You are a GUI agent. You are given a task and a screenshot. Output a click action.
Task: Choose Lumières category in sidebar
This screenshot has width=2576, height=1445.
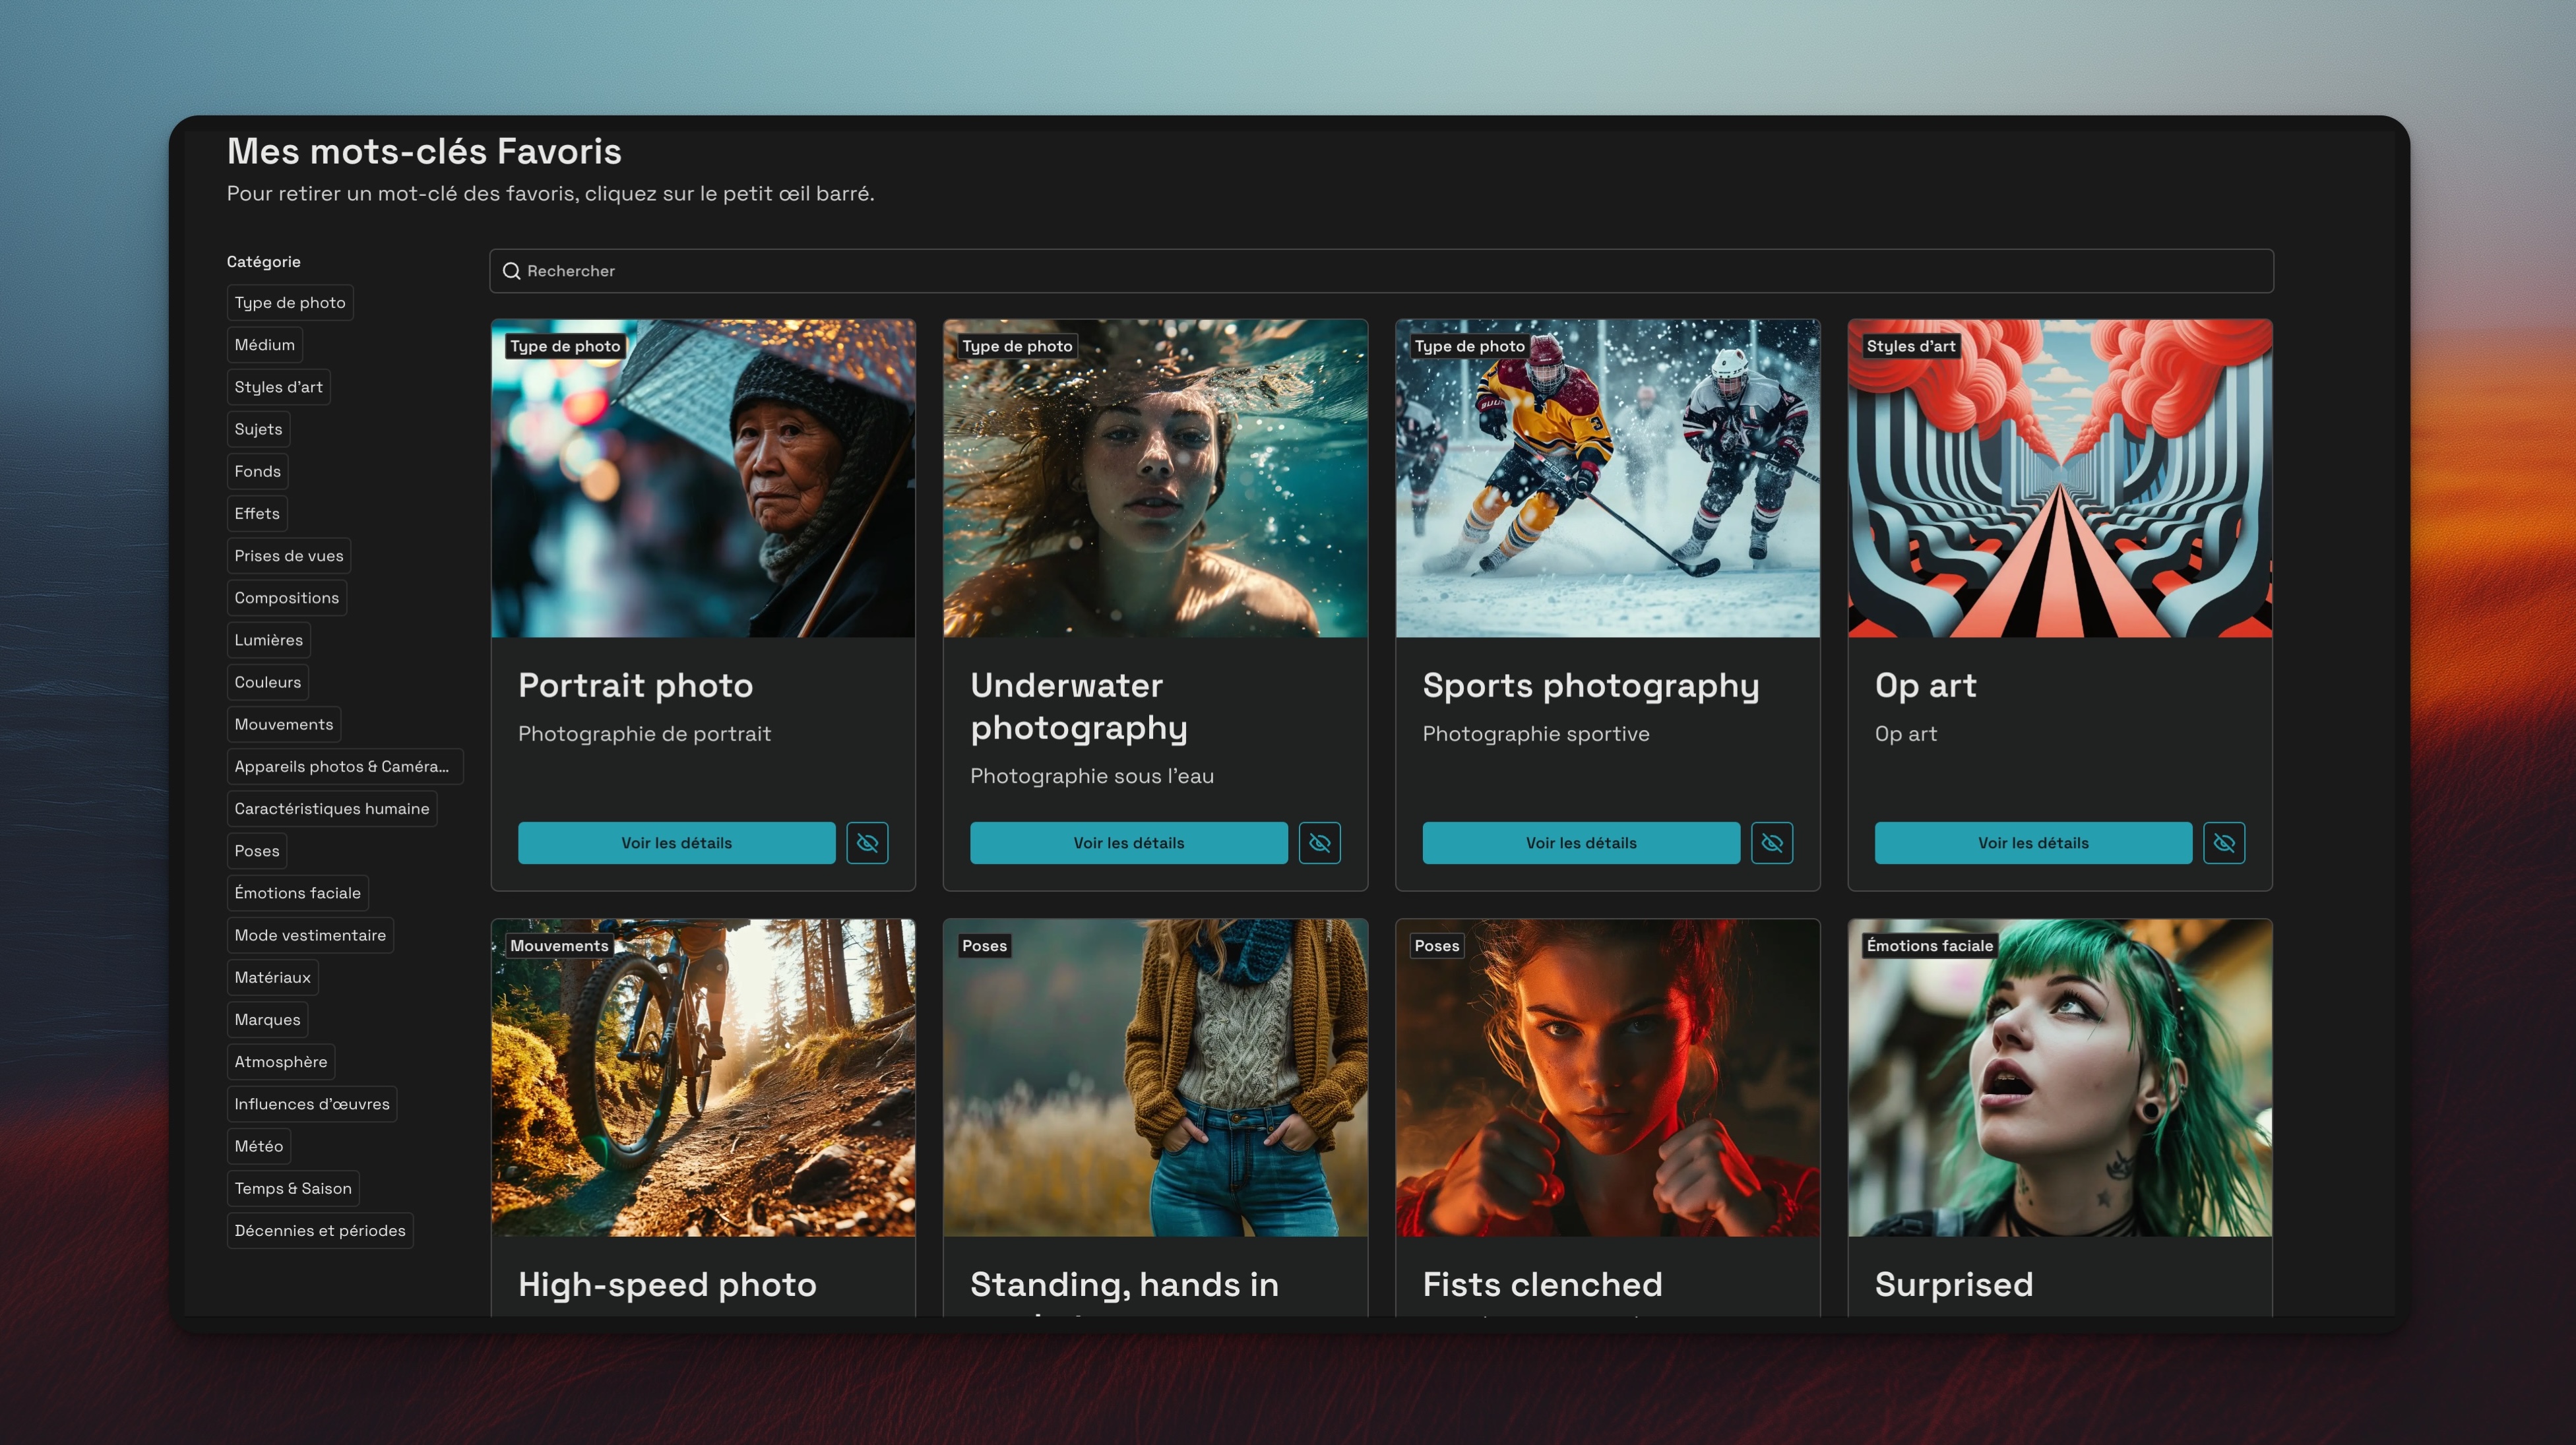[x=268, y=640]
